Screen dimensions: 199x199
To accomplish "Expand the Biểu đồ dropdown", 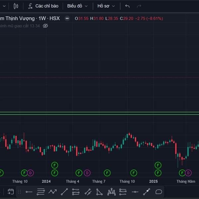I will tap(78, 6).
